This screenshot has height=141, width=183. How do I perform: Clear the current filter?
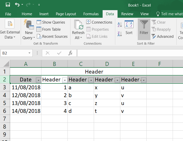[x=158, y=22]
